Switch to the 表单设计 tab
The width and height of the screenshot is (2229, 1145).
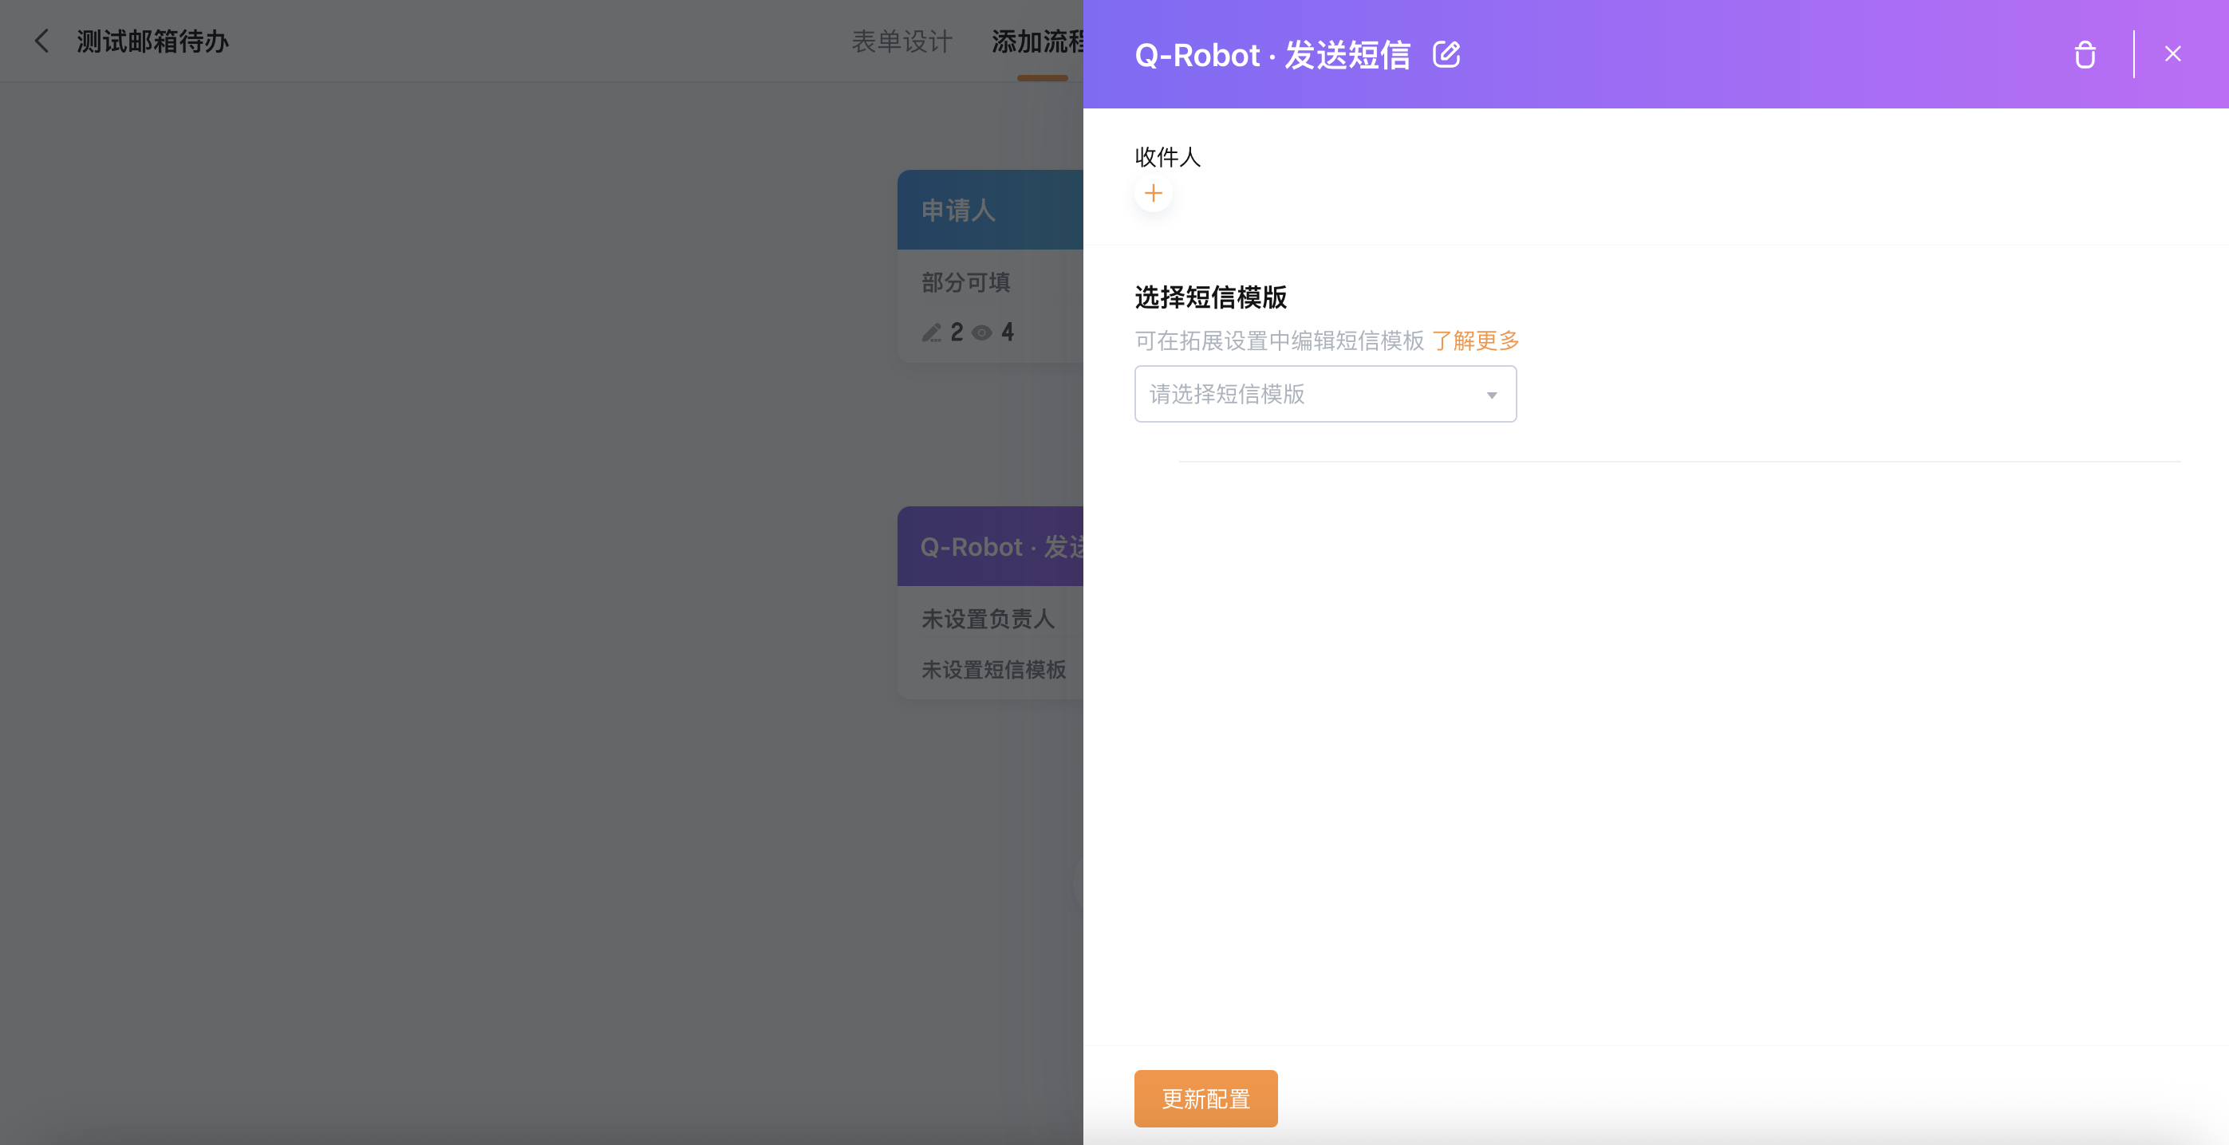901,41
